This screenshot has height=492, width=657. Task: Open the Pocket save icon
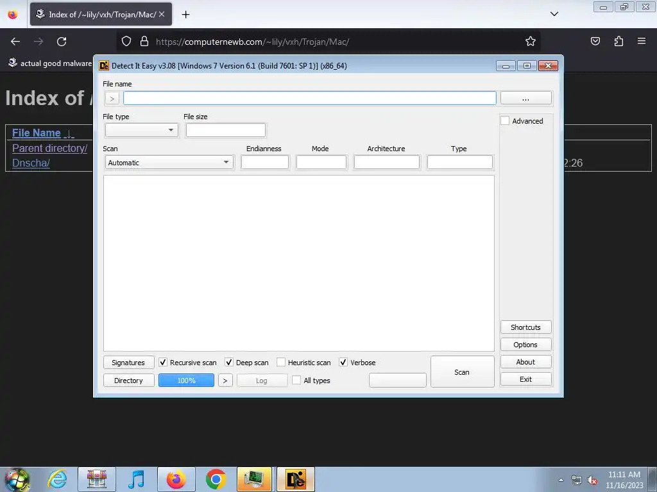[x=595, y=42]
